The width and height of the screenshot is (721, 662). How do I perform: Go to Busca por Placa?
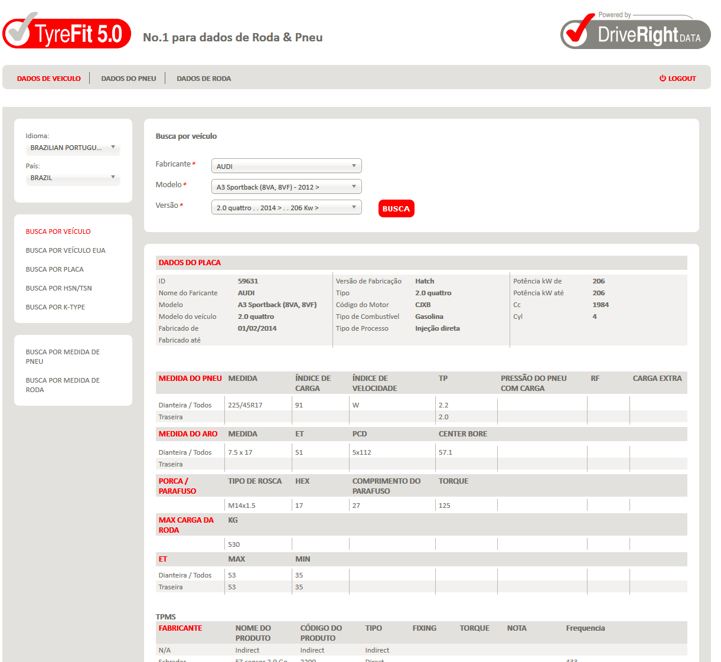(x=54, y=269)
